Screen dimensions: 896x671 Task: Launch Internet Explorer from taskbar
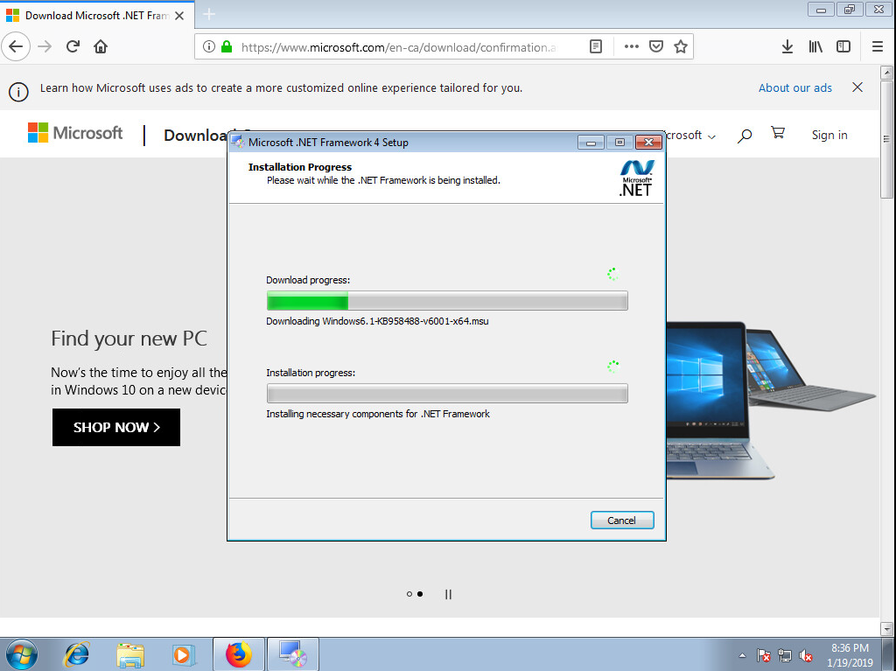click(x=76, y=654)
